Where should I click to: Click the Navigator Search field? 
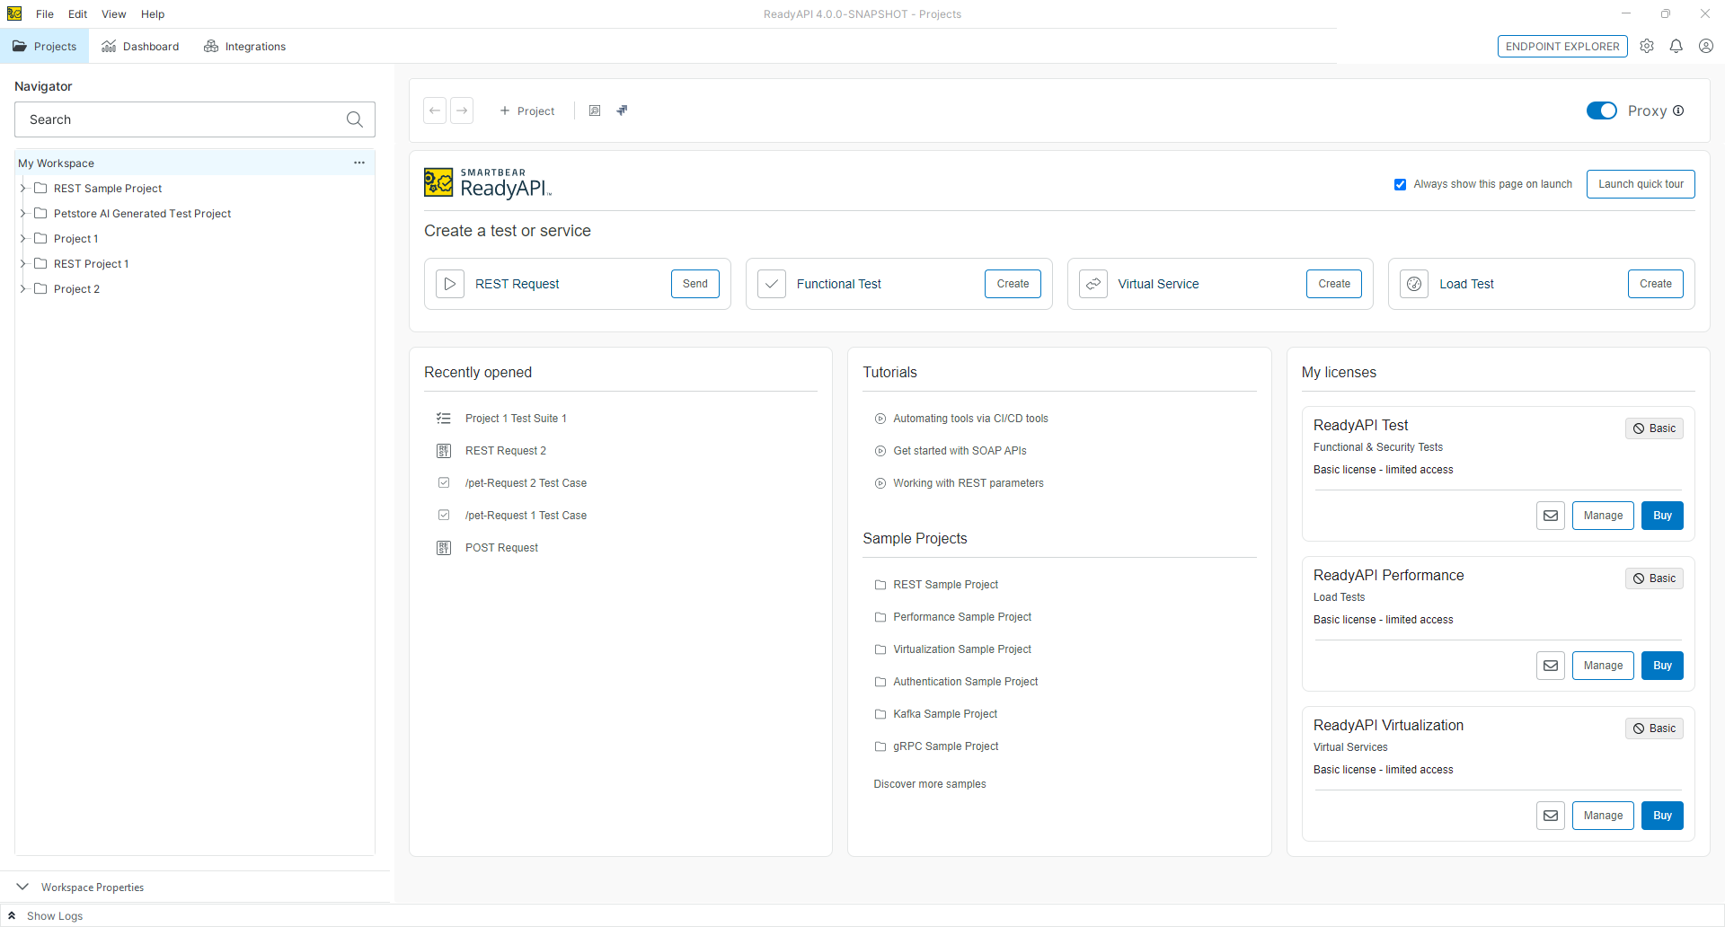(x=195, y=119)
